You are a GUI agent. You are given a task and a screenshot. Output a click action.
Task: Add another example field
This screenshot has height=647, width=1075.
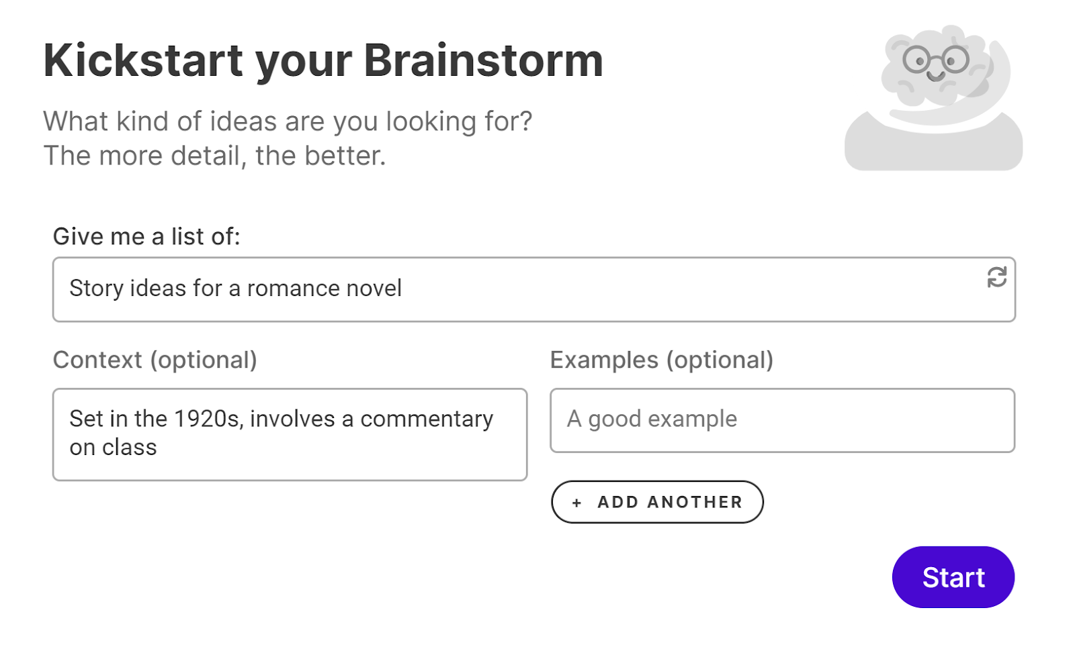[657, 502]
